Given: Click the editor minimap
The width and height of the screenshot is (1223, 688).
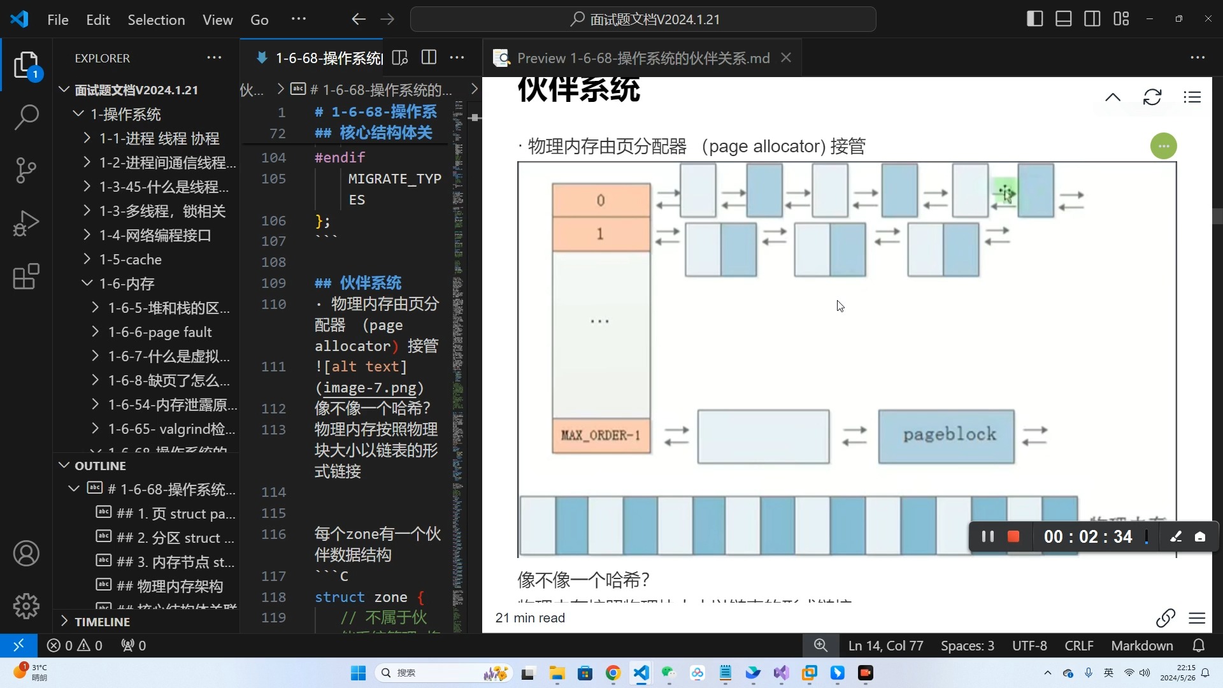Looking at the screenshot, I should click(x=458, y=366).
